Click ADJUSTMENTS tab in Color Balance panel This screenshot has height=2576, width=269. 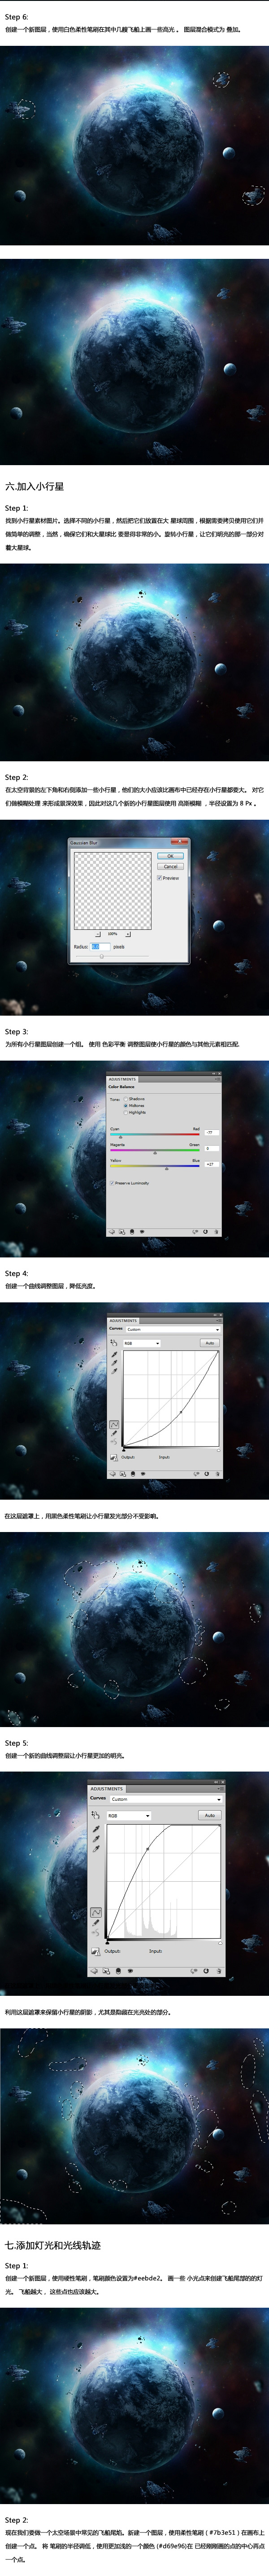coord(122,1079)
